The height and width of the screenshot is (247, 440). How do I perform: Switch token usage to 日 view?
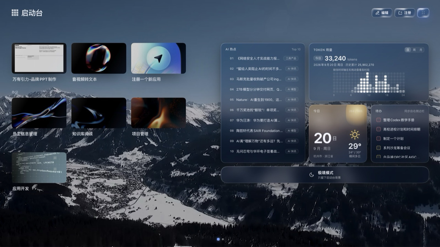[x=408, y=50]
